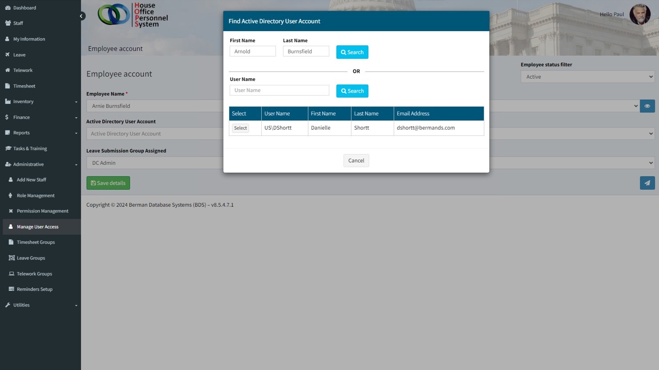Click the Leave airplane icon
Image resolution: width=659 pixels, height=370 pixels.
(8, 55)
